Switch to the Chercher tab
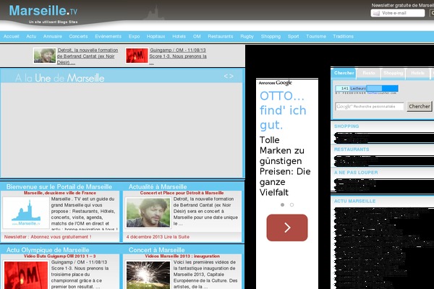The width and height of the screenshot is (434, 289). coord(344,73)
